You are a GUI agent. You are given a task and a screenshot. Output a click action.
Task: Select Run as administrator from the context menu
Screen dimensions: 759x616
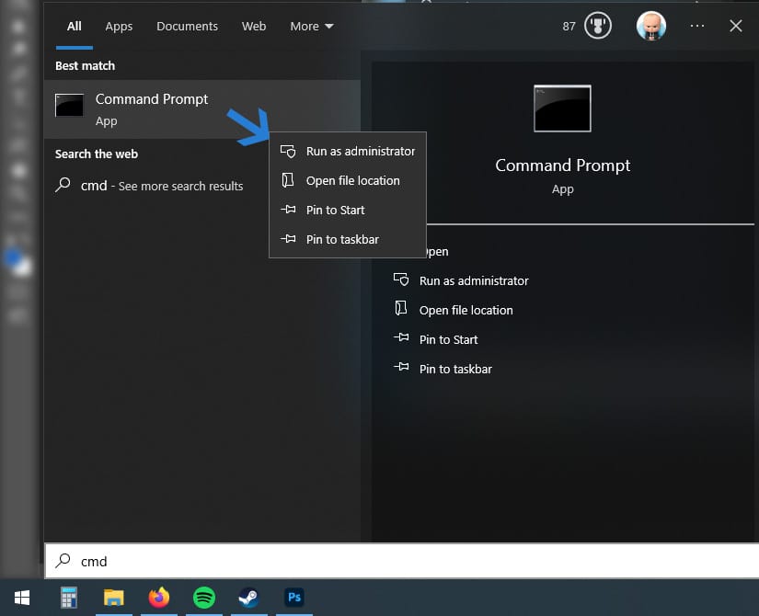click(361, 151)
